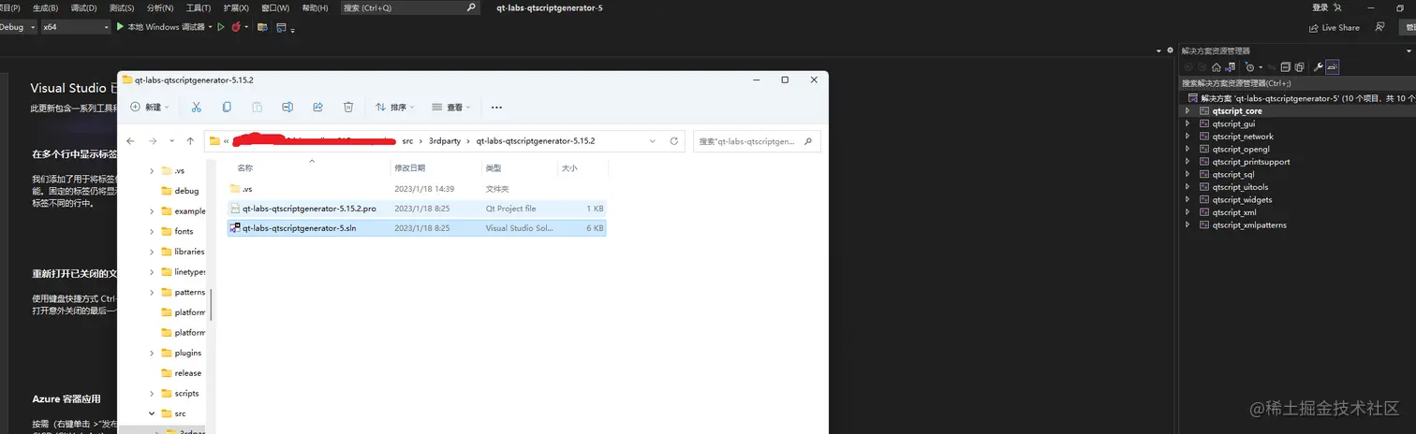
Task: Open the Debug configuration dropdown
Action: tap(17, 27)
